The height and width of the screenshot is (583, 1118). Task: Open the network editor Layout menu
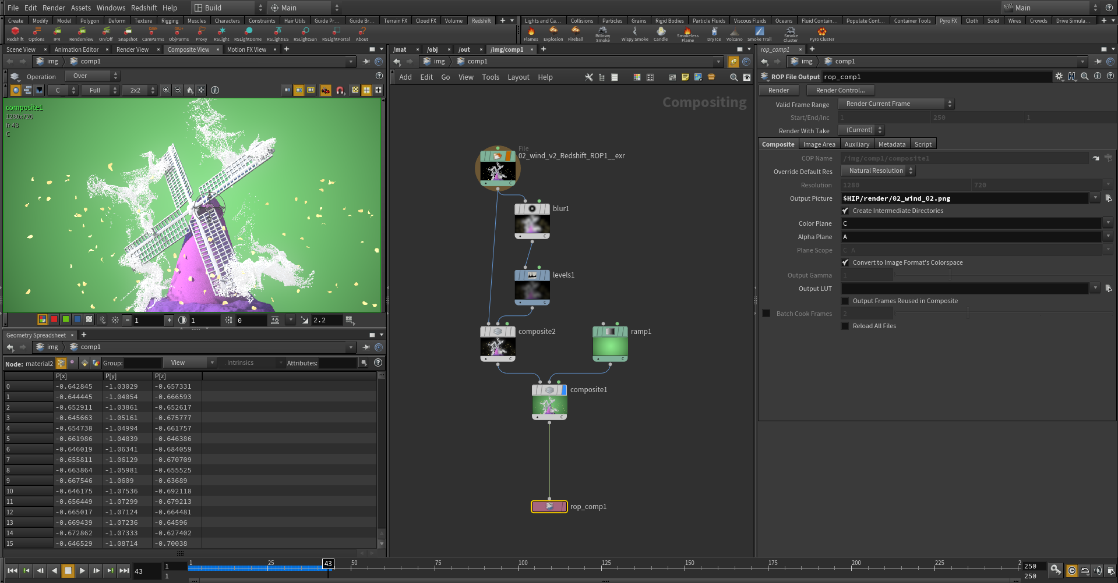point(518,77)
